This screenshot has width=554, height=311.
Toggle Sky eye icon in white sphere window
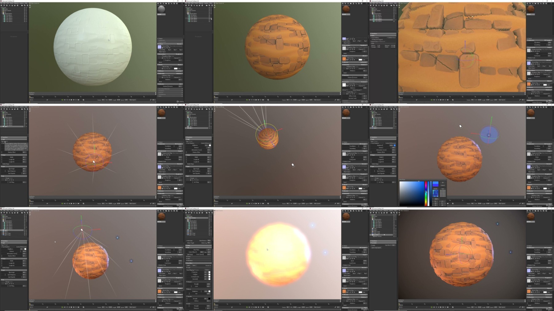click(26, 12)
